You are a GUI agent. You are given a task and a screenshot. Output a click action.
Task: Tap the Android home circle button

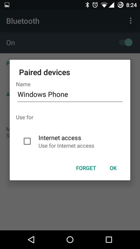70,240
